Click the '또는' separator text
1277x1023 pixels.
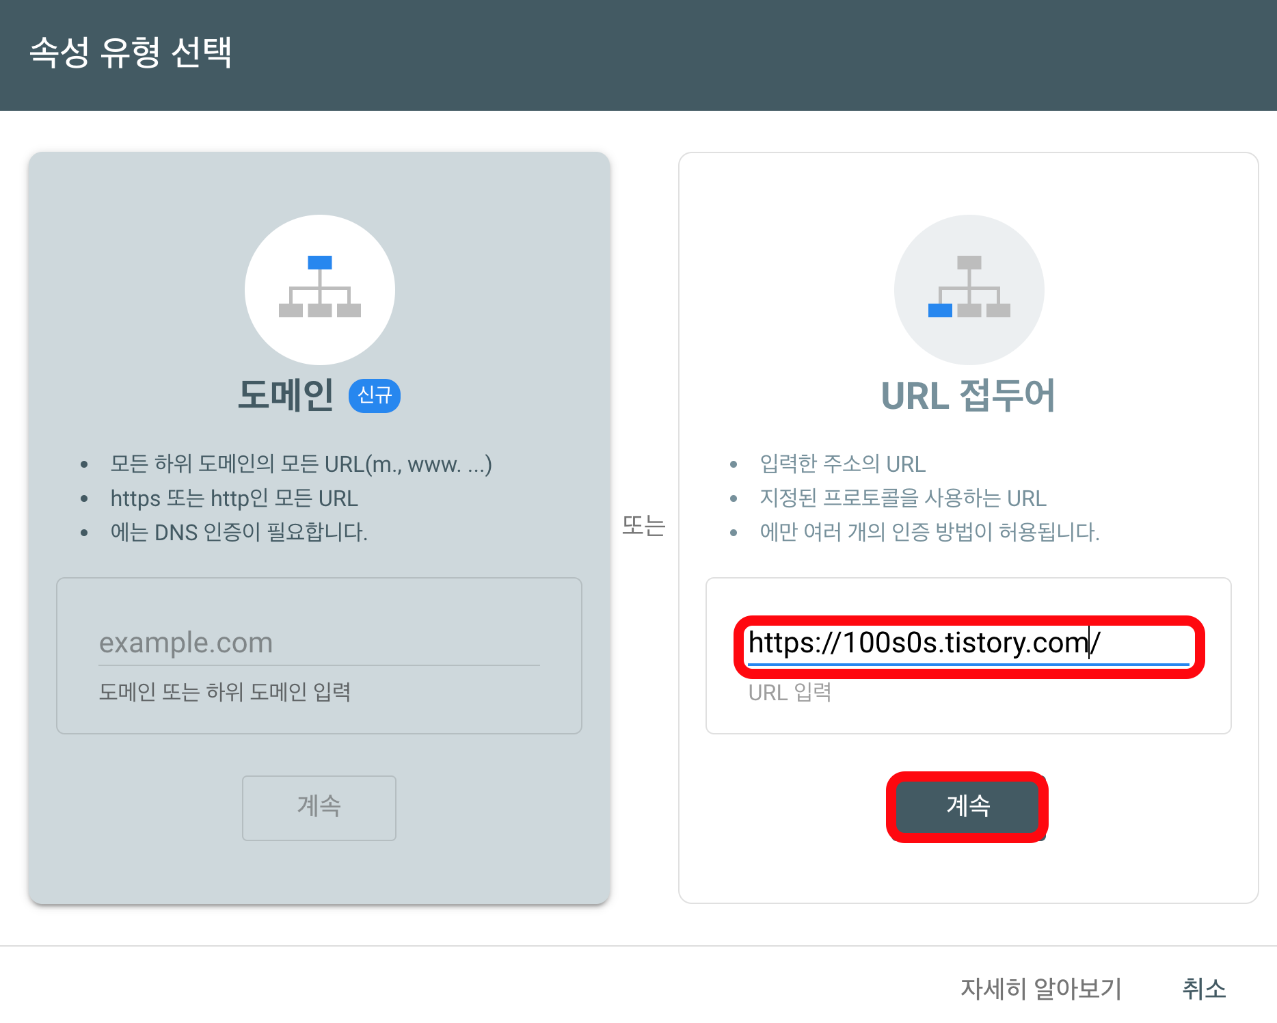[643, 525]
